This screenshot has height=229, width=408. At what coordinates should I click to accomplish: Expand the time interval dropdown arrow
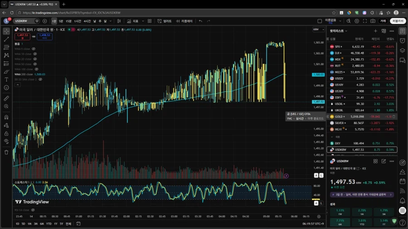click(x=111, y=21)
